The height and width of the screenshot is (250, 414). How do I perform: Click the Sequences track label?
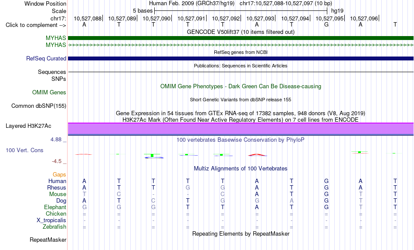[52, 72]
